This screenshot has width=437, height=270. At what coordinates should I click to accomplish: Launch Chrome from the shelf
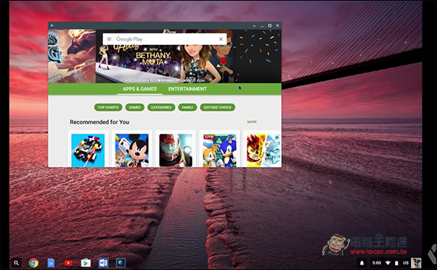(x=33, y=263)
